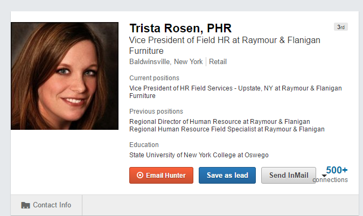Screen dimensions: 363x216
Task: Click the Baldwinsville, New York location
Action: [166, 62]
